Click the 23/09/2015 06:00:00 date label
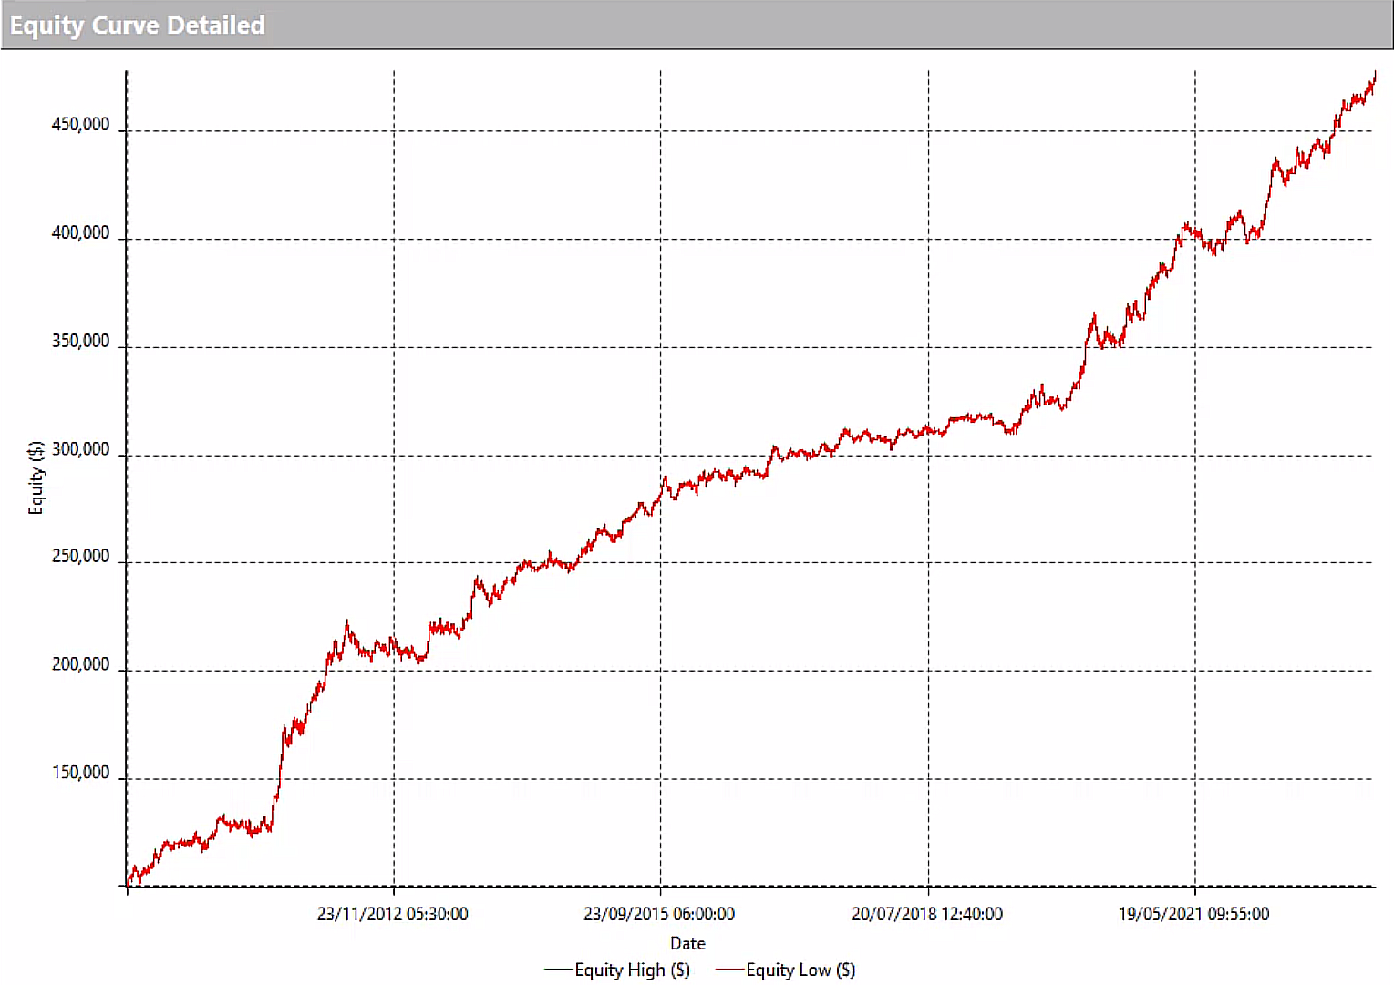The height and width of the screenshot is (985, 1394). tap(659, 914)
